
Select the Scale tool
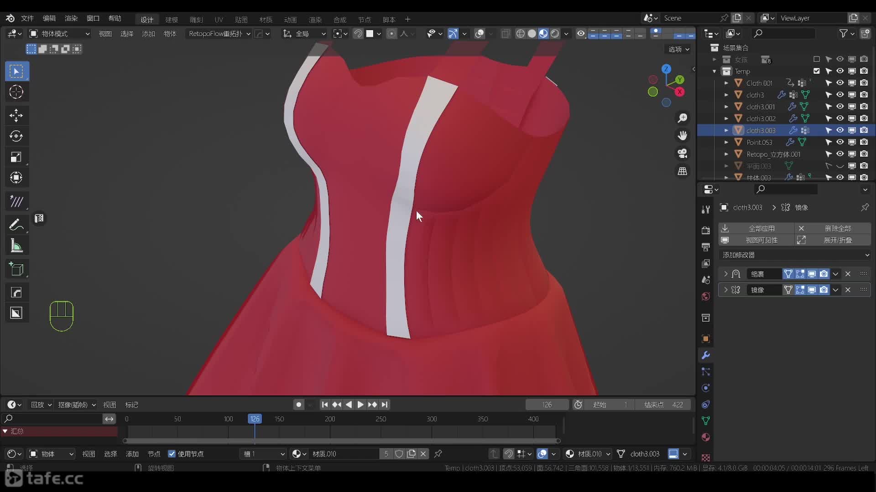coord(16,157)
